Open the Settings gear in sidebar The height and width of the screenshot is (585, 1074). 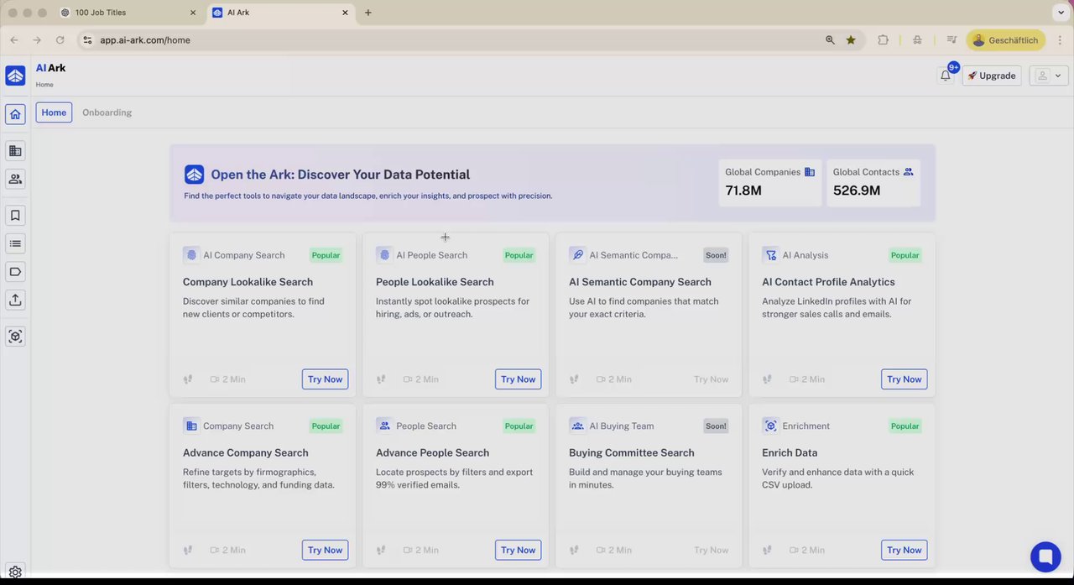[x=15, y=572]
